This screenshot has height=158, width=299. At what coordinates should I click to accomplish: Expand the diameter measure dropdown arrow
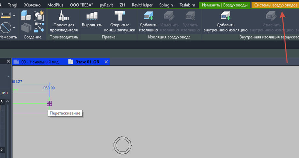tap(14, 28)
